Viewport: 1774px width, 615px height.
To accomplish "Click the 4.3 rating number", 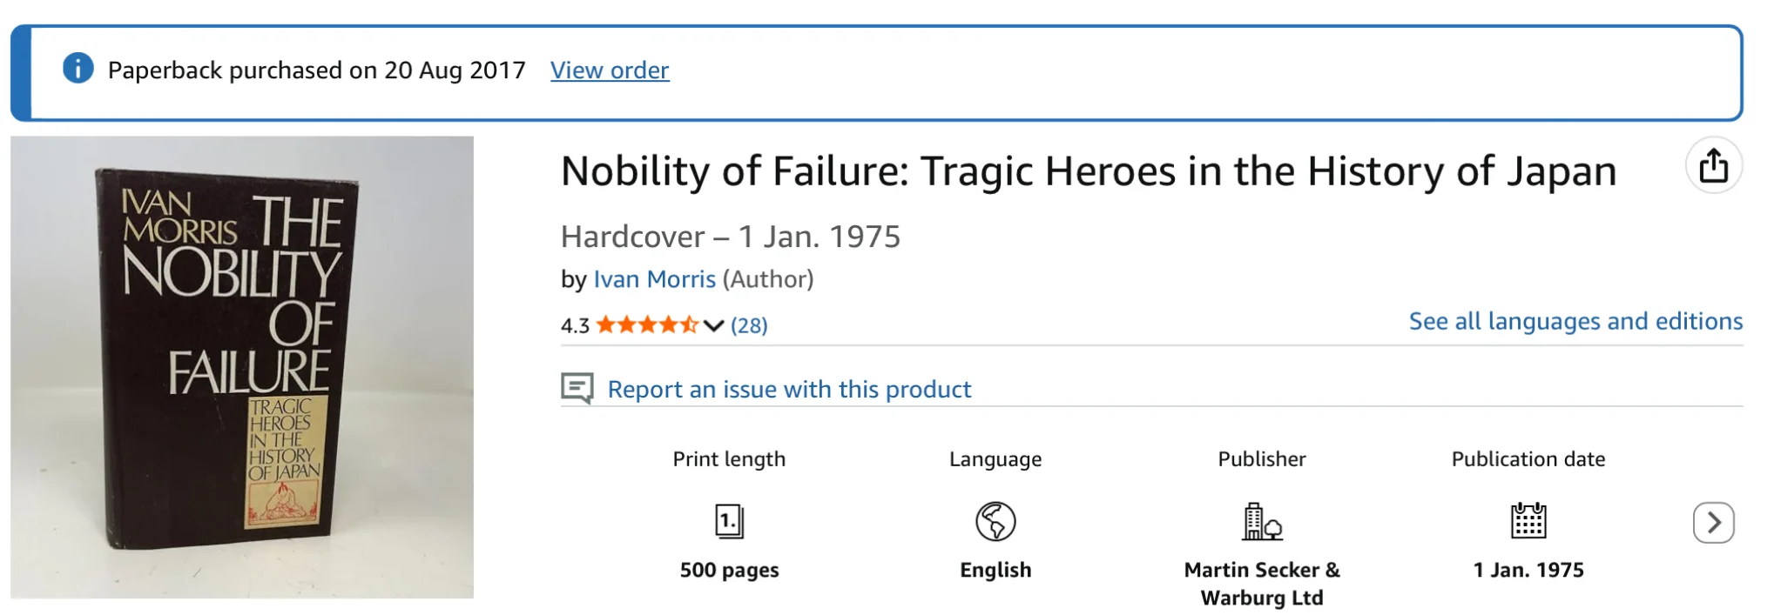I will coord(575,325).
